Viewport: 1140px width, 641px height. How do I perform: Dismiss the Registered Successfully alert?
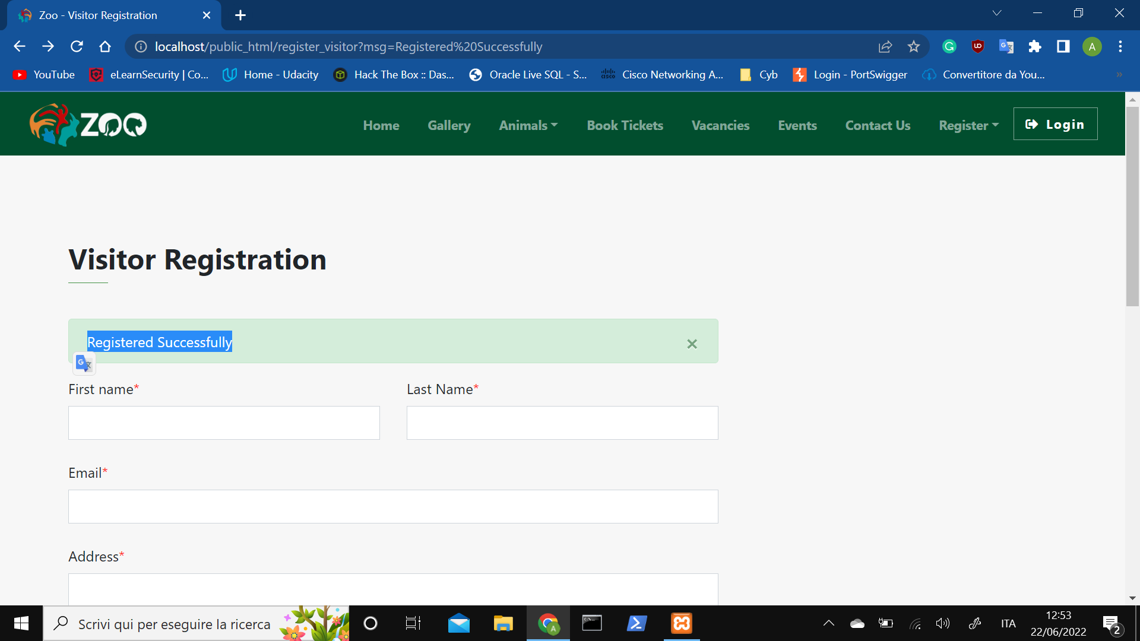(x=692, y=344)
